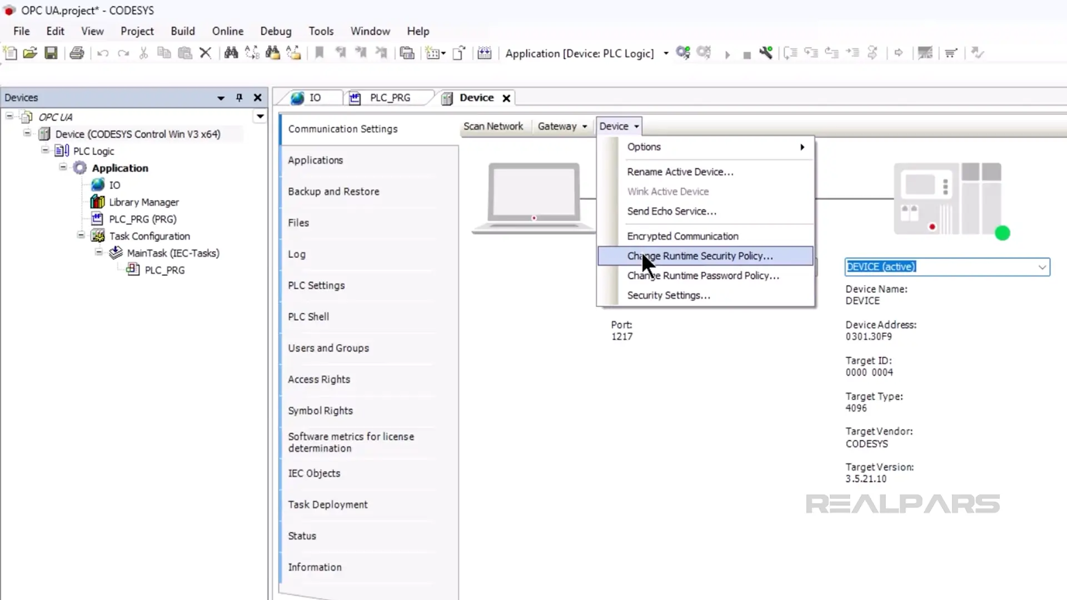The height and width of the screenshot is (600, 1067).
Task: Click the Print toolbar icon
Action: [77, 53]
